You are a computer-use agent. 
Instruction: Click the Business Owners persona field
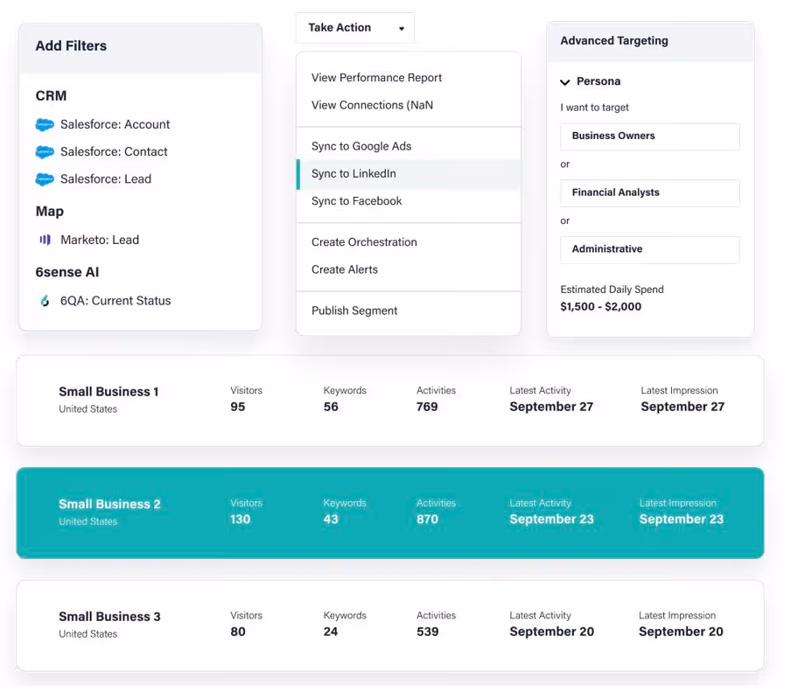pos(650,136)
